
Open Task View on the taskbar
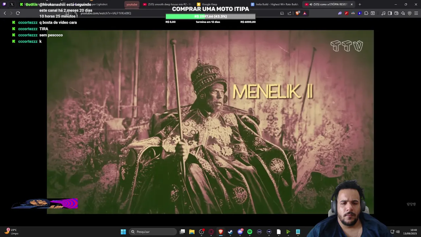click(x=182, y=232)
